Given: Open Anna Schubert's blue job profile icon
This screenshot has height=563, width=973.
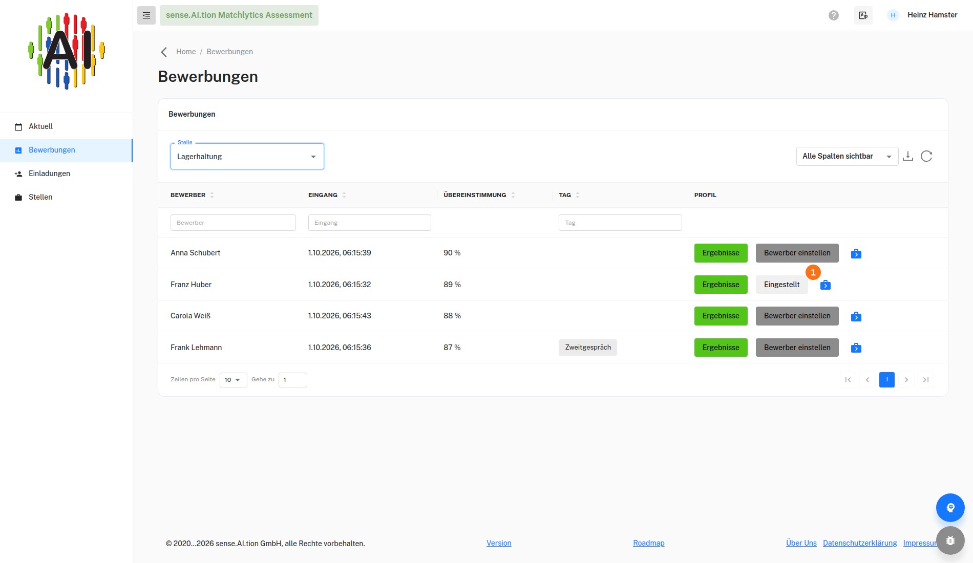Looking at the screenshot, I should pos(856,253).
